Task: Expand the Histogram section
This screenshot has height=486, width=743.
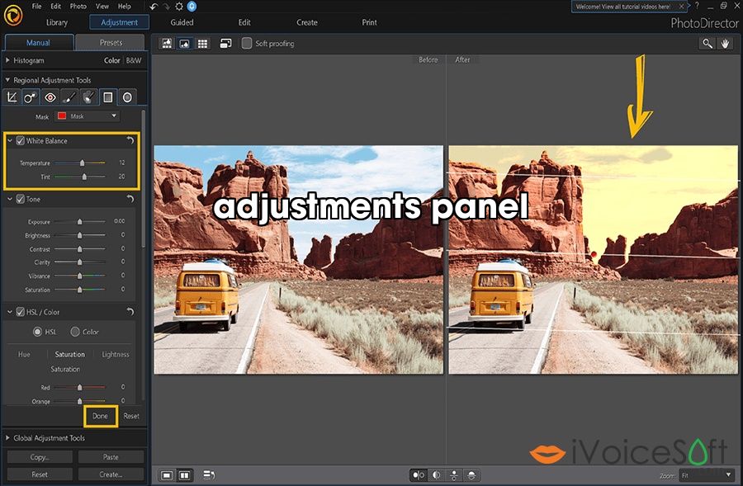Action: 7,60
